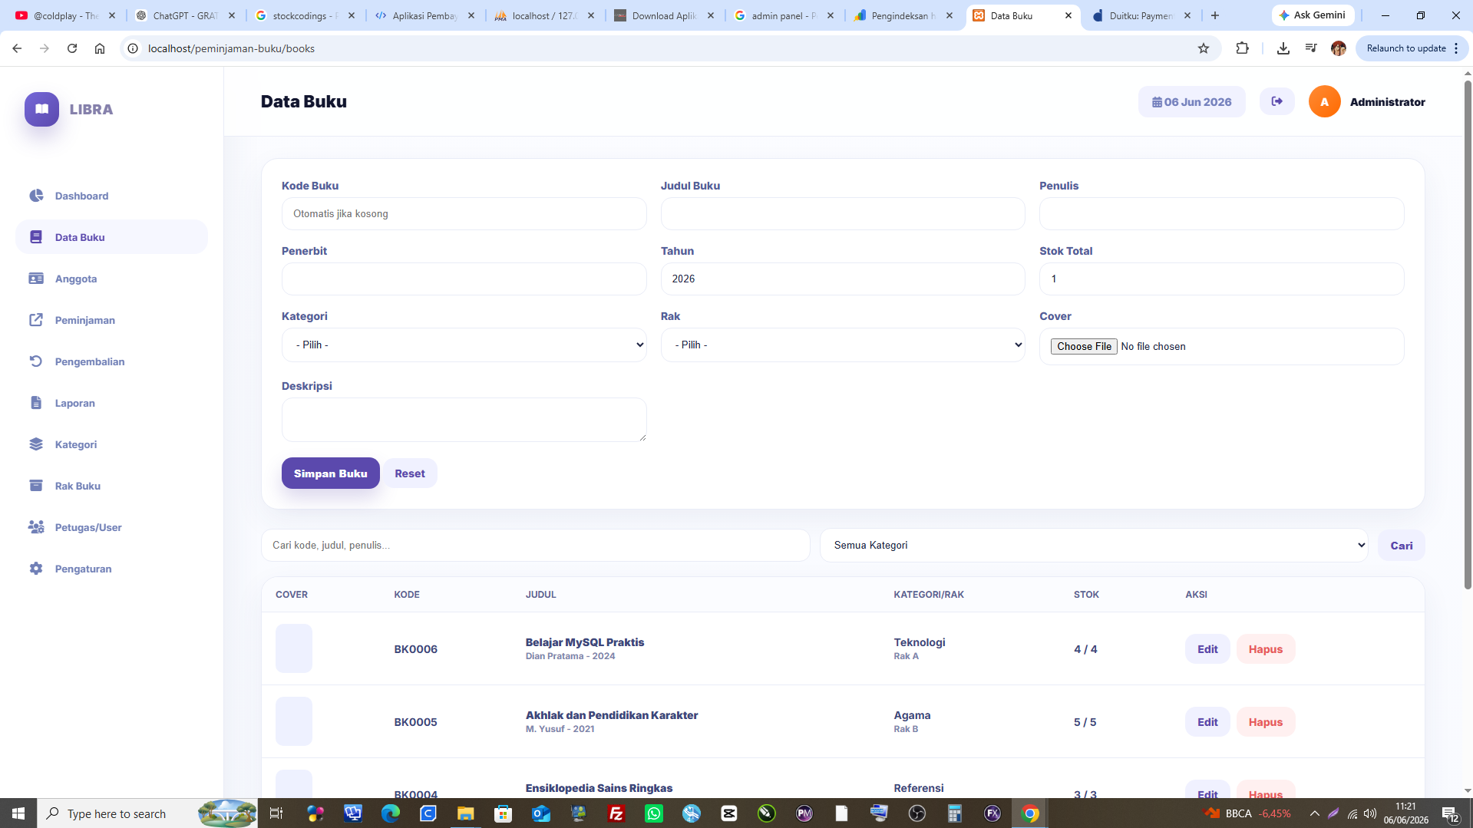The width and height of the screenshot is (1473, 828).
Task: Open the Laporan reports page
Action: click(74, 403)
